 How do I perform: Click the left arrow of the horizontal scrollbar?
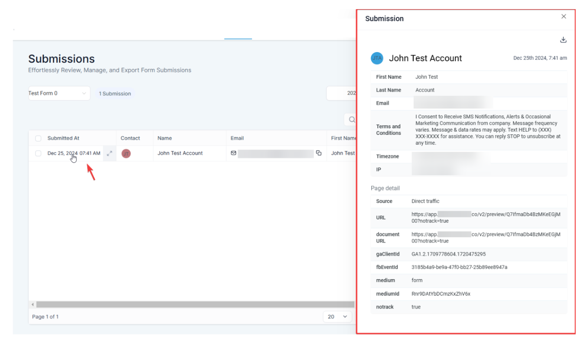click(33, 305)
